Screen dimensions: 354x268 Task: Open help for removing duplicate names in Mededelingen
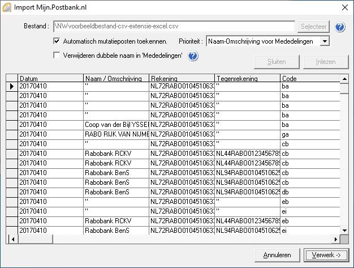click(x=193, y=56)
